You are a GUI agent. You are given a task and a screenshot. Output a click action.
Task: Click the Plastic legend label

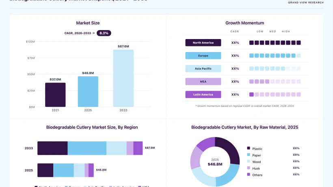coord(257,149)
